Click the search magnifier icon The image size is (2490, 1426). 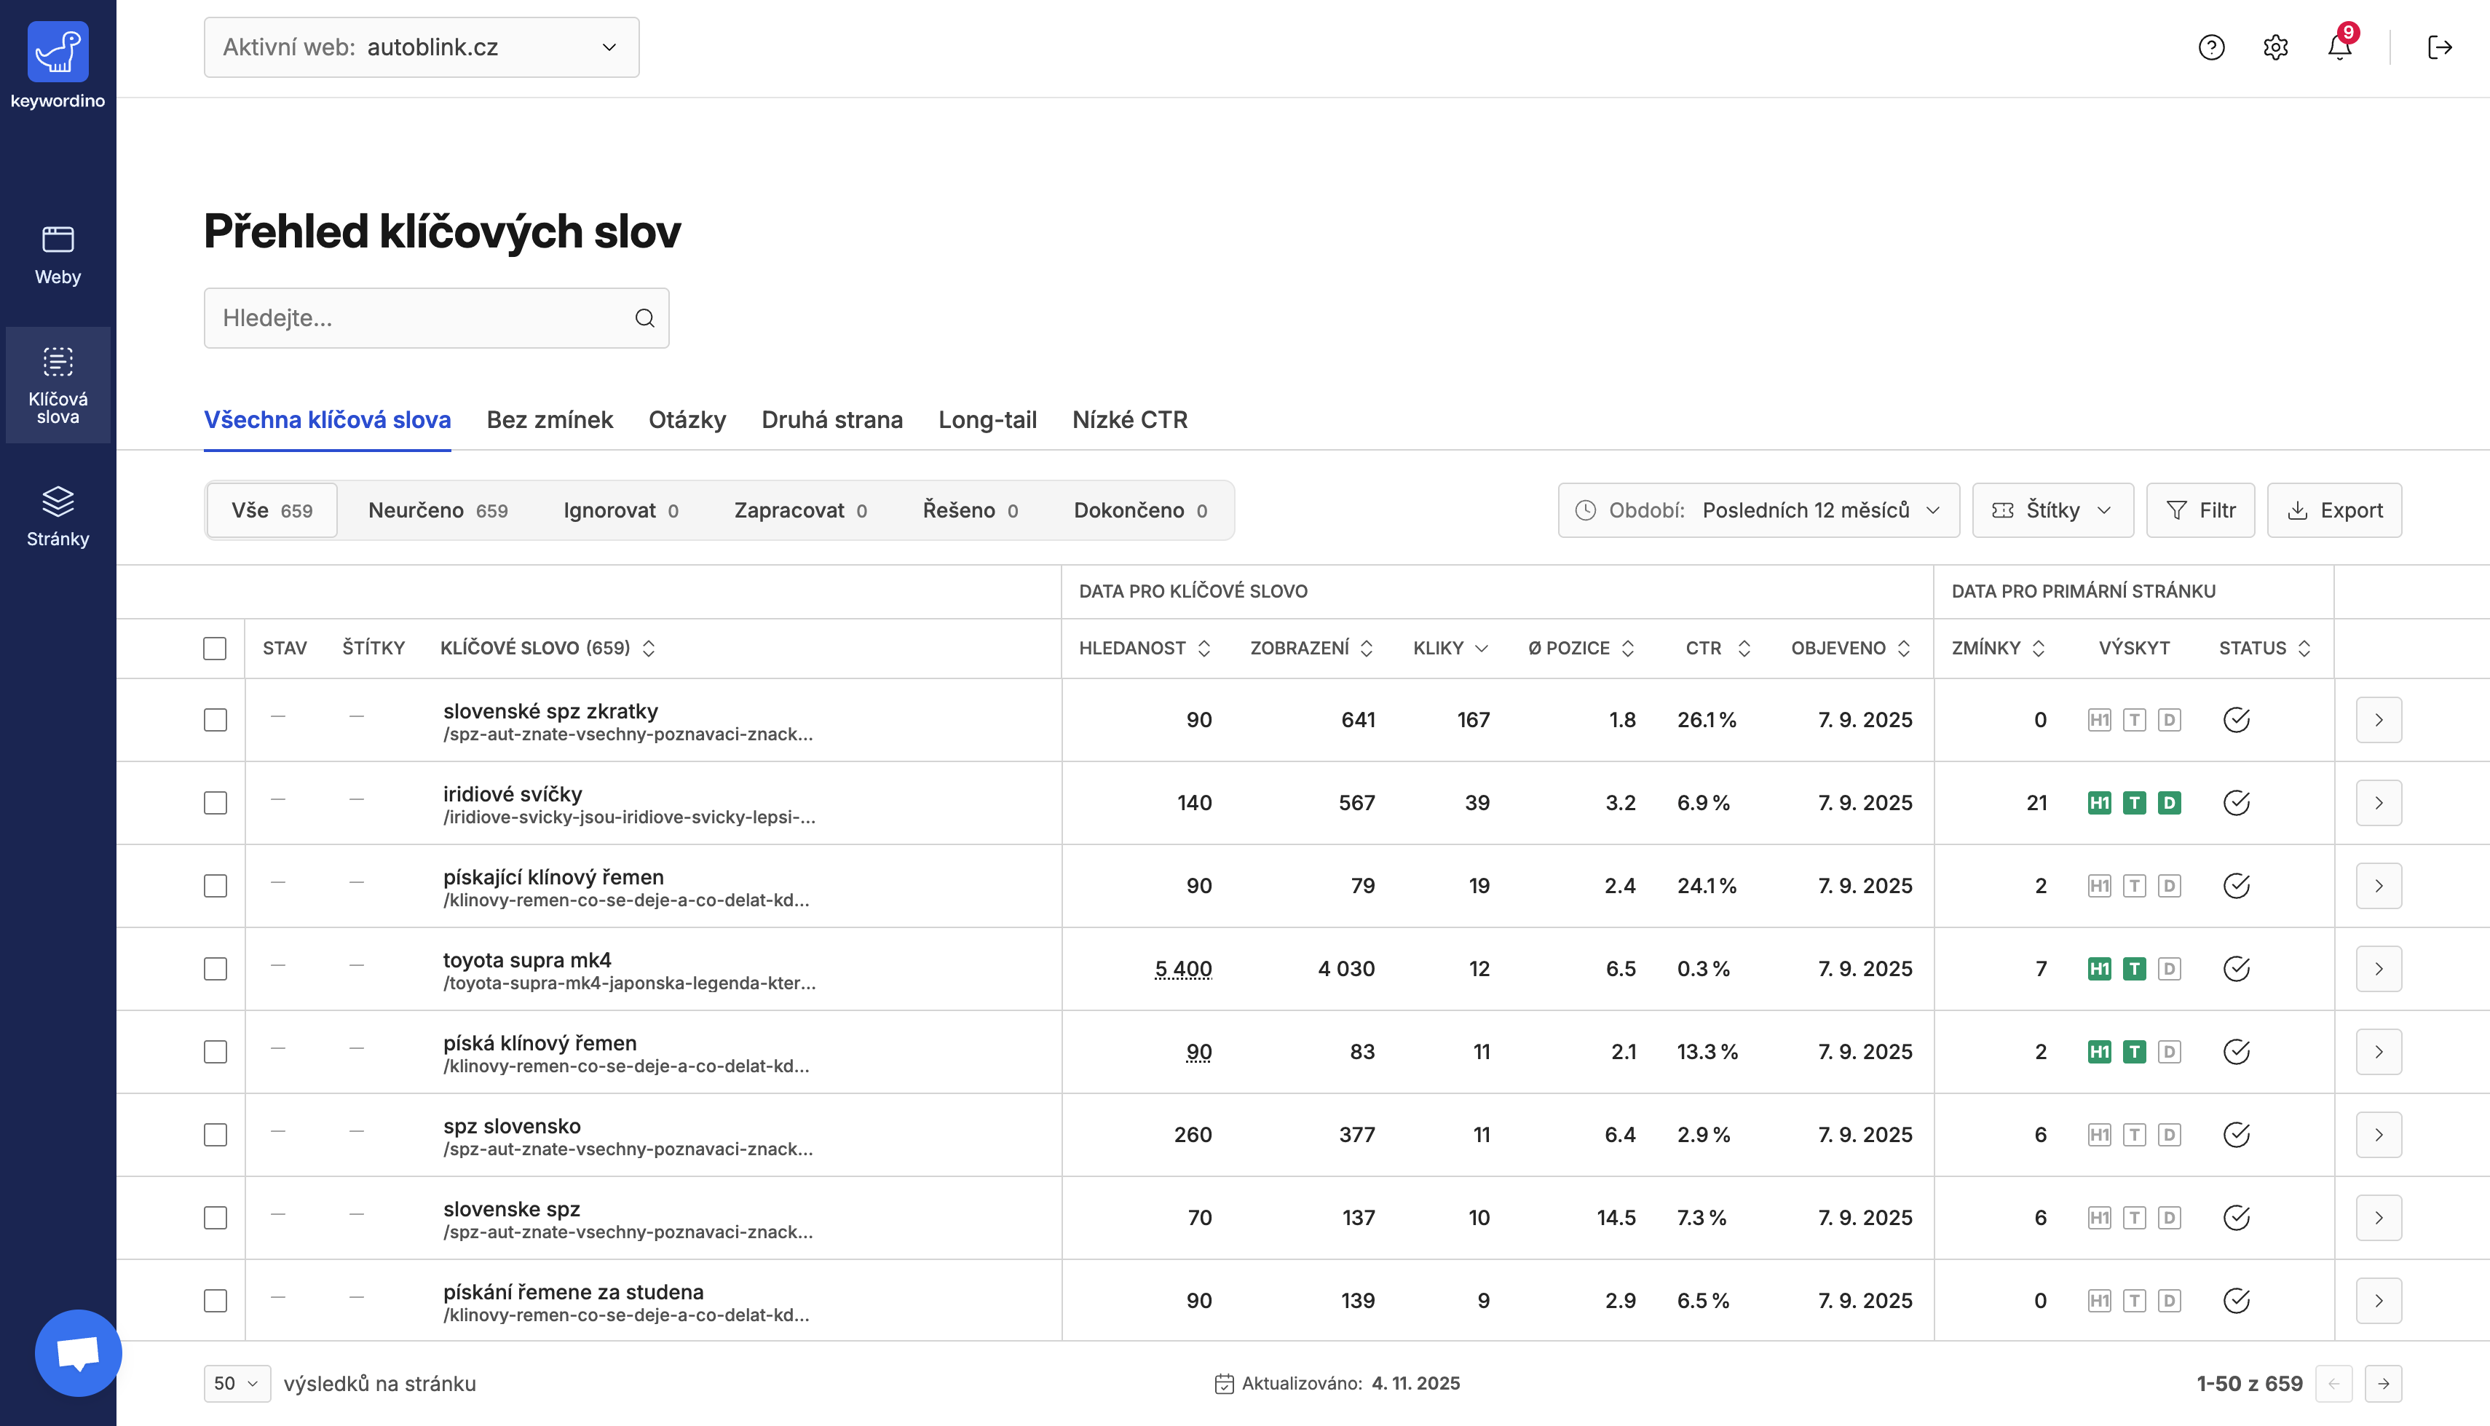pyautogui.click(x=644, y=318)
